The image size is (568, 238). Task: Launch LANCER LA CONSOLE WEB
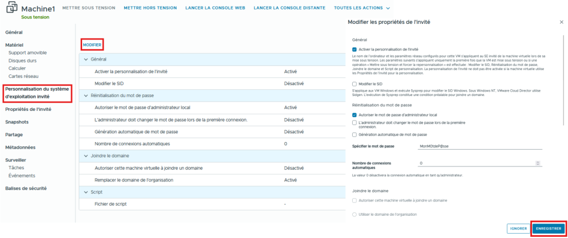(x=215, y=8)
